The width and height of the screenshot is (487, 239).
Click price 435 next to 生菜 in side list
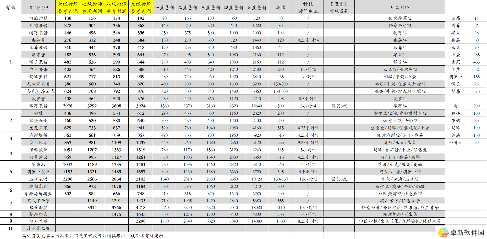476,62
